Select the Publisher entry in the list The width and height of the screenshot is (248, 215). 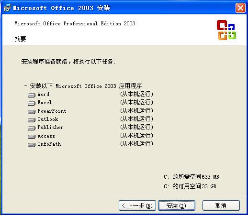point(50,127)
